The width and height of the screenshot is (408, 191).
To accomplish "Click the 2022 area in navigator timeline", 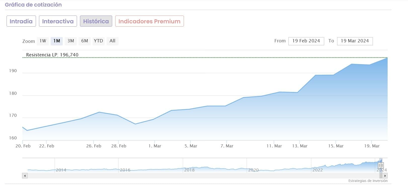I will tap(317, 170).
